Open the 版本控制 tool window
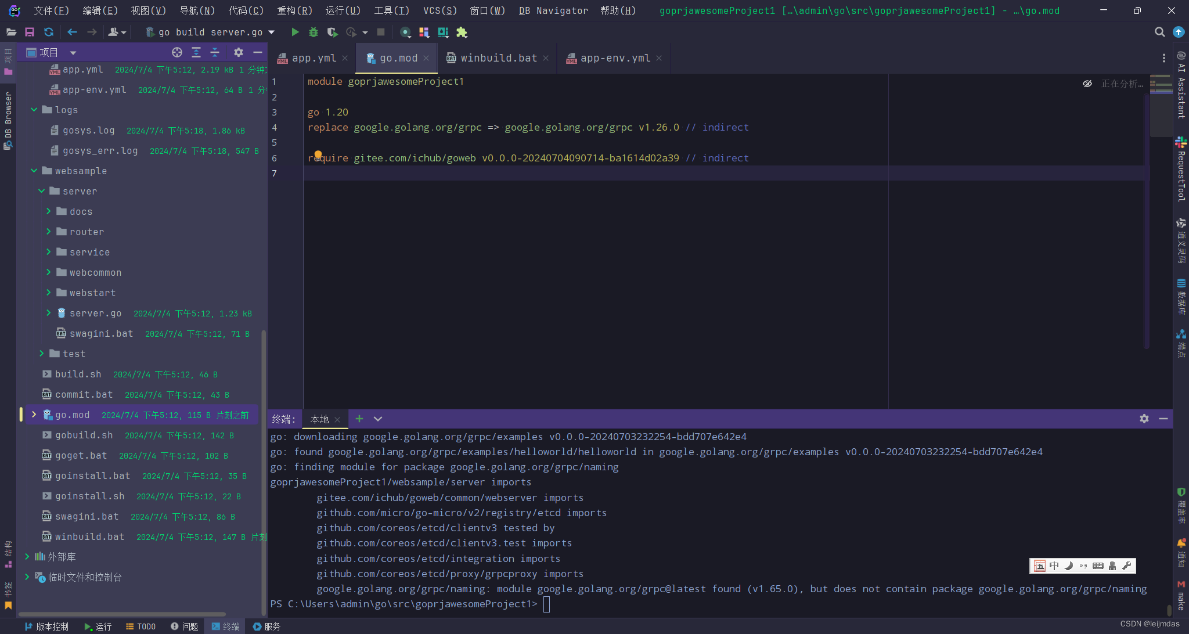The height and width of the screenshot is (634, 1189). 46,626
